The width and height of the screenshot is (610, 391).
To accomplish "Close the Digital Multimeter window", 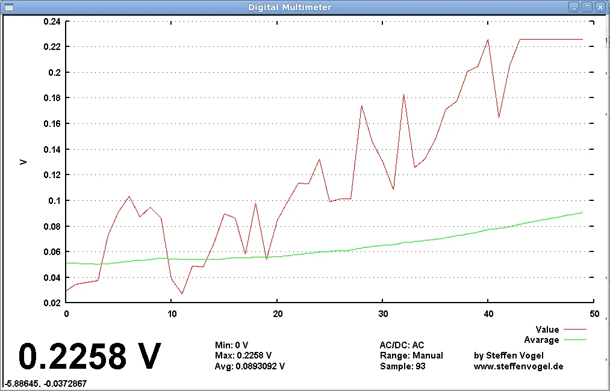I will (600, 7).
